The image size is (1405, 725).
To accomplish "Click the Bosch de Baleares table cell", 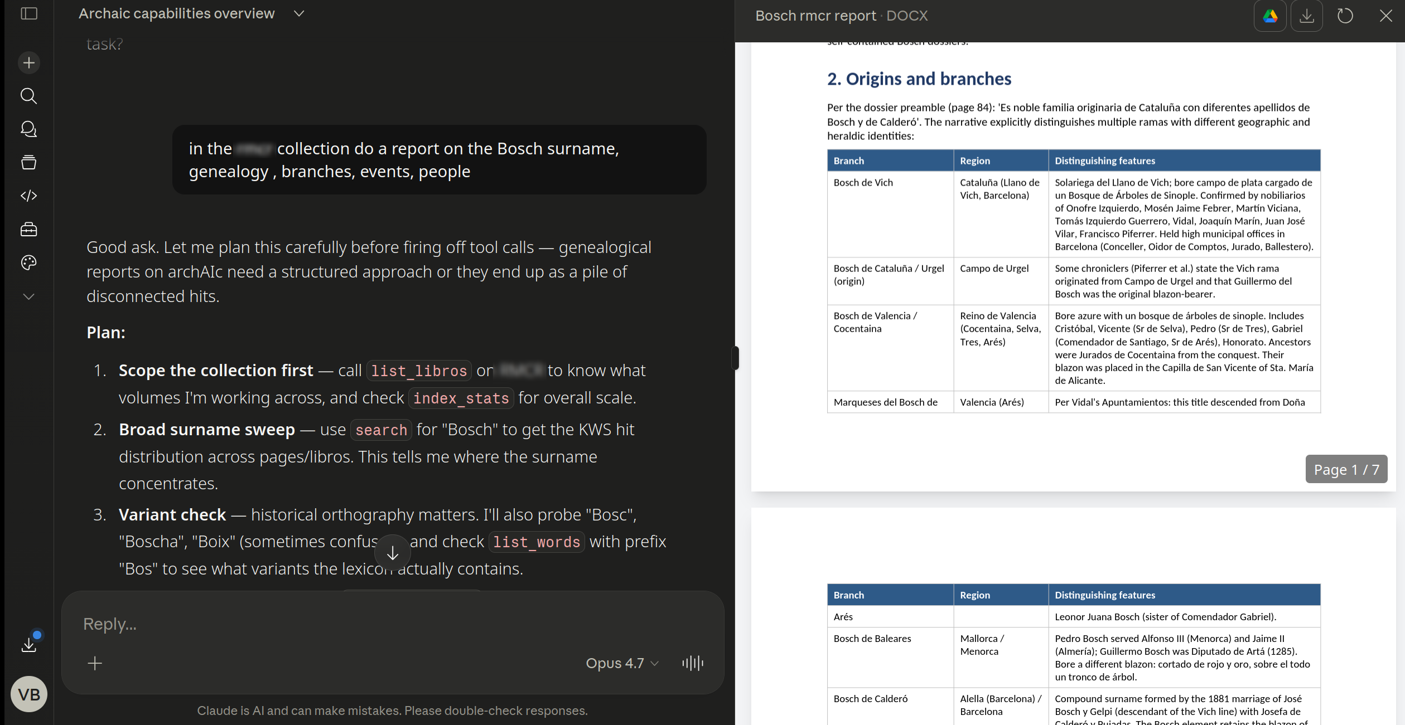I will pyautogui.click(x=891, y=657).
